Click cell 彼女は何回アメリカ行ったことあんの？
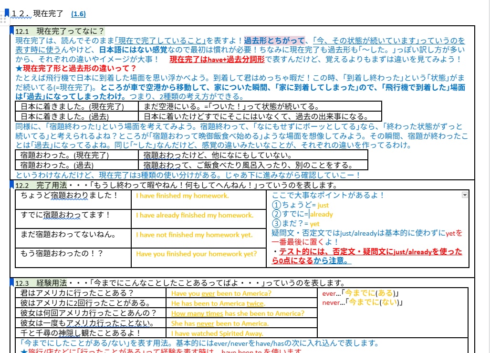The height and width of the screenshot is (353, 490). (x=91, y=313)
